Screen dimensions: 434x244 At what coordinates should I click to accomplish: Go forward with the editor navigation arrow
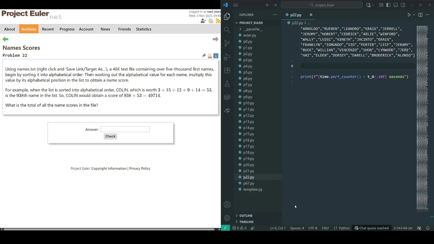[x=275, y=5]
